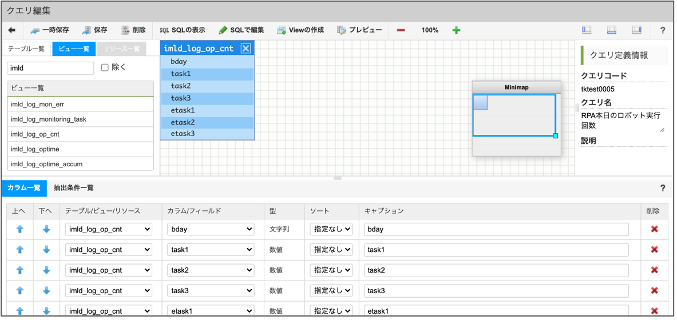Delete the bday column row with red X
The height and width of the screenshot is (320, 677).
(654, 229)
